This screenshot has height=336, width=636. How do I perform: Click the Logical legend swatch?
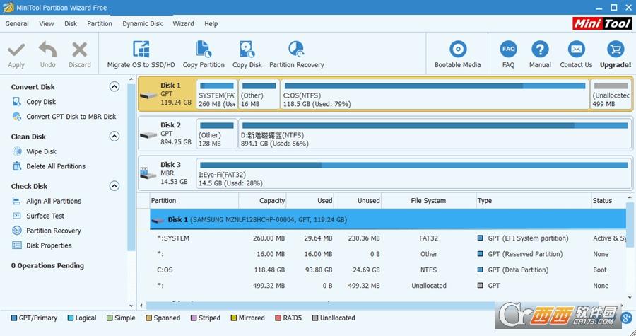click(71, 318)
